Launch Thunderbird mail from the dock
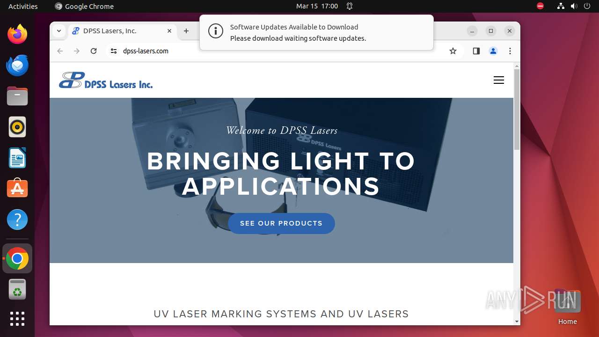This screenshot has height=337, width=599. click(x=17, y=65)
